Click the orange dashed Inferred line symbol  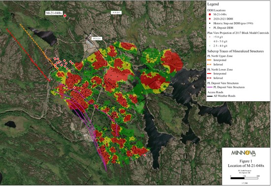pyautogui.click(x=209, y=65)
